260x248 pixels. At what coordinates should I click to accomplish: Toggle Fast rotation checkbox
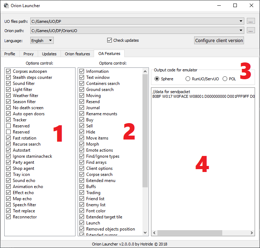point(9,138)
